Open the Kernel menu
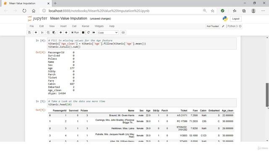This screenshot has width=269, height=151. (x=85, y=26)
